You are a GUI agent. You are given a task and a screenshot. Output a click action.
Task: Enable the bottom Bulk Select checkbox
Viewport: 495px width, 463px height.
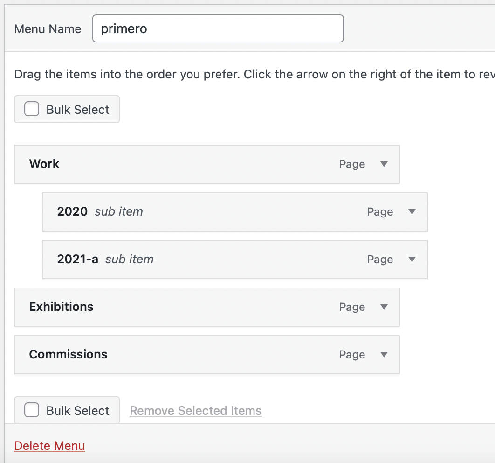click(x=32, y=410)
